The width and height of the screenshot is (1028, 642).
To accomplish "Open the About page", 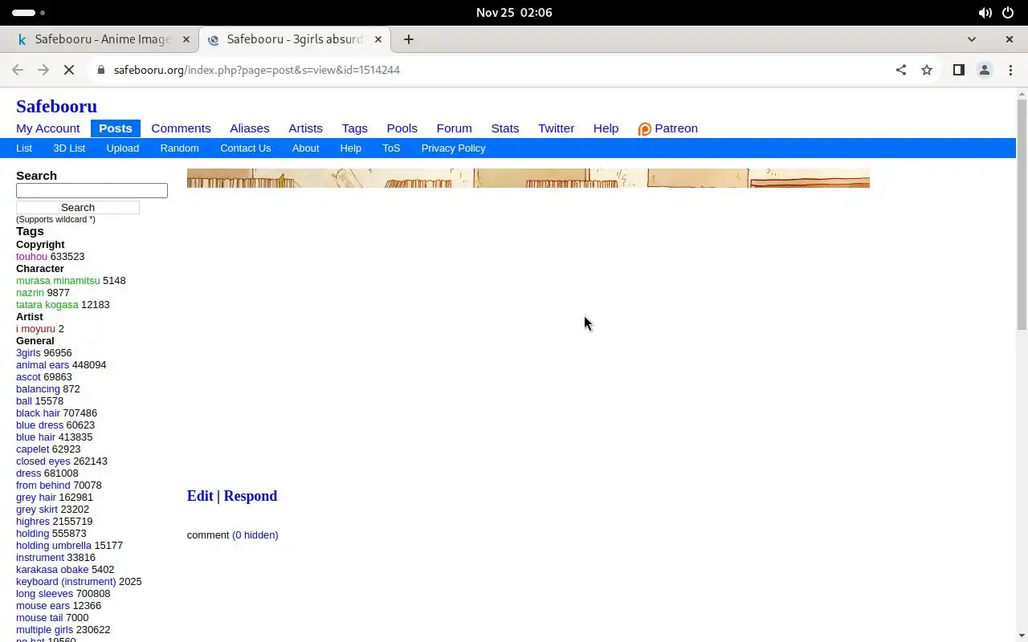I will tap(305, 148).
